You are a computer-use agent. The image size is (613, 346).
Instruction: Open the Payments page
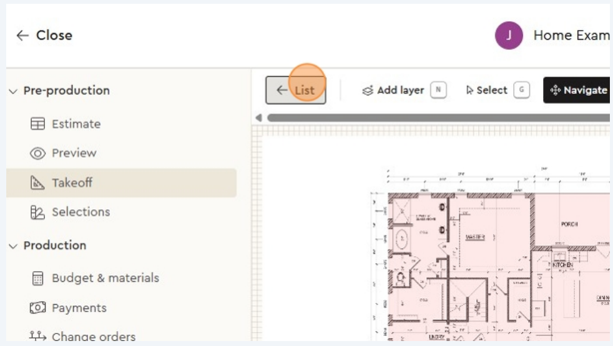point(79,308)
